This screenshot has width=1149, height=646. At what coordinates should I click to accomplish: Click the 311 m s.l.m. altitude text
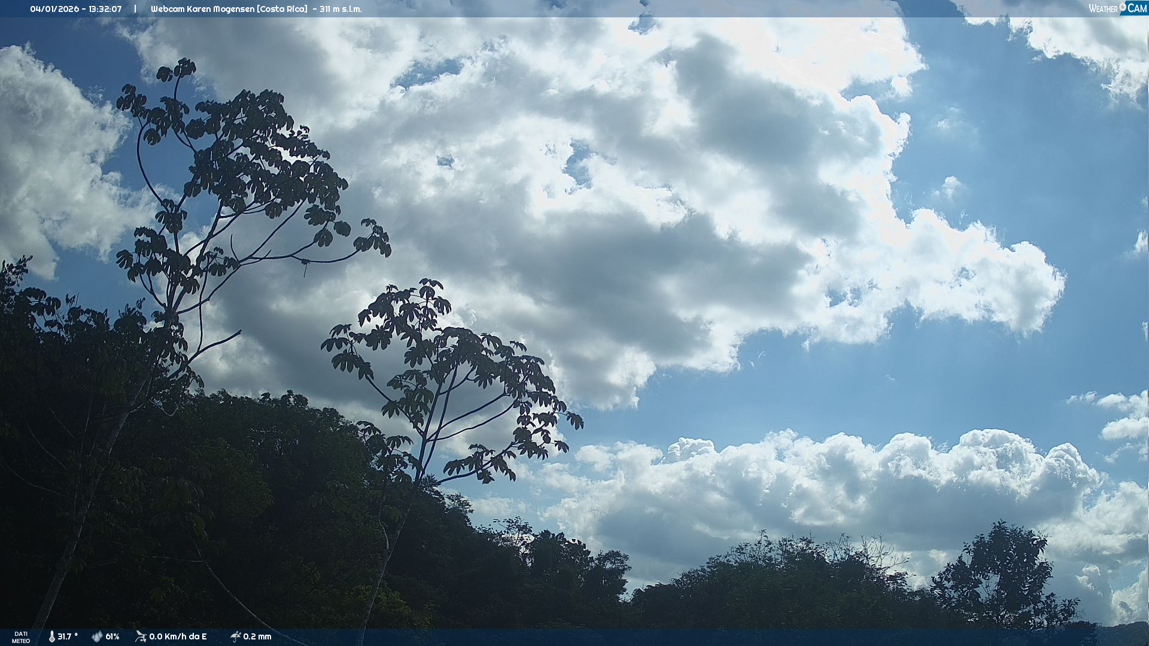pos(341,9)
